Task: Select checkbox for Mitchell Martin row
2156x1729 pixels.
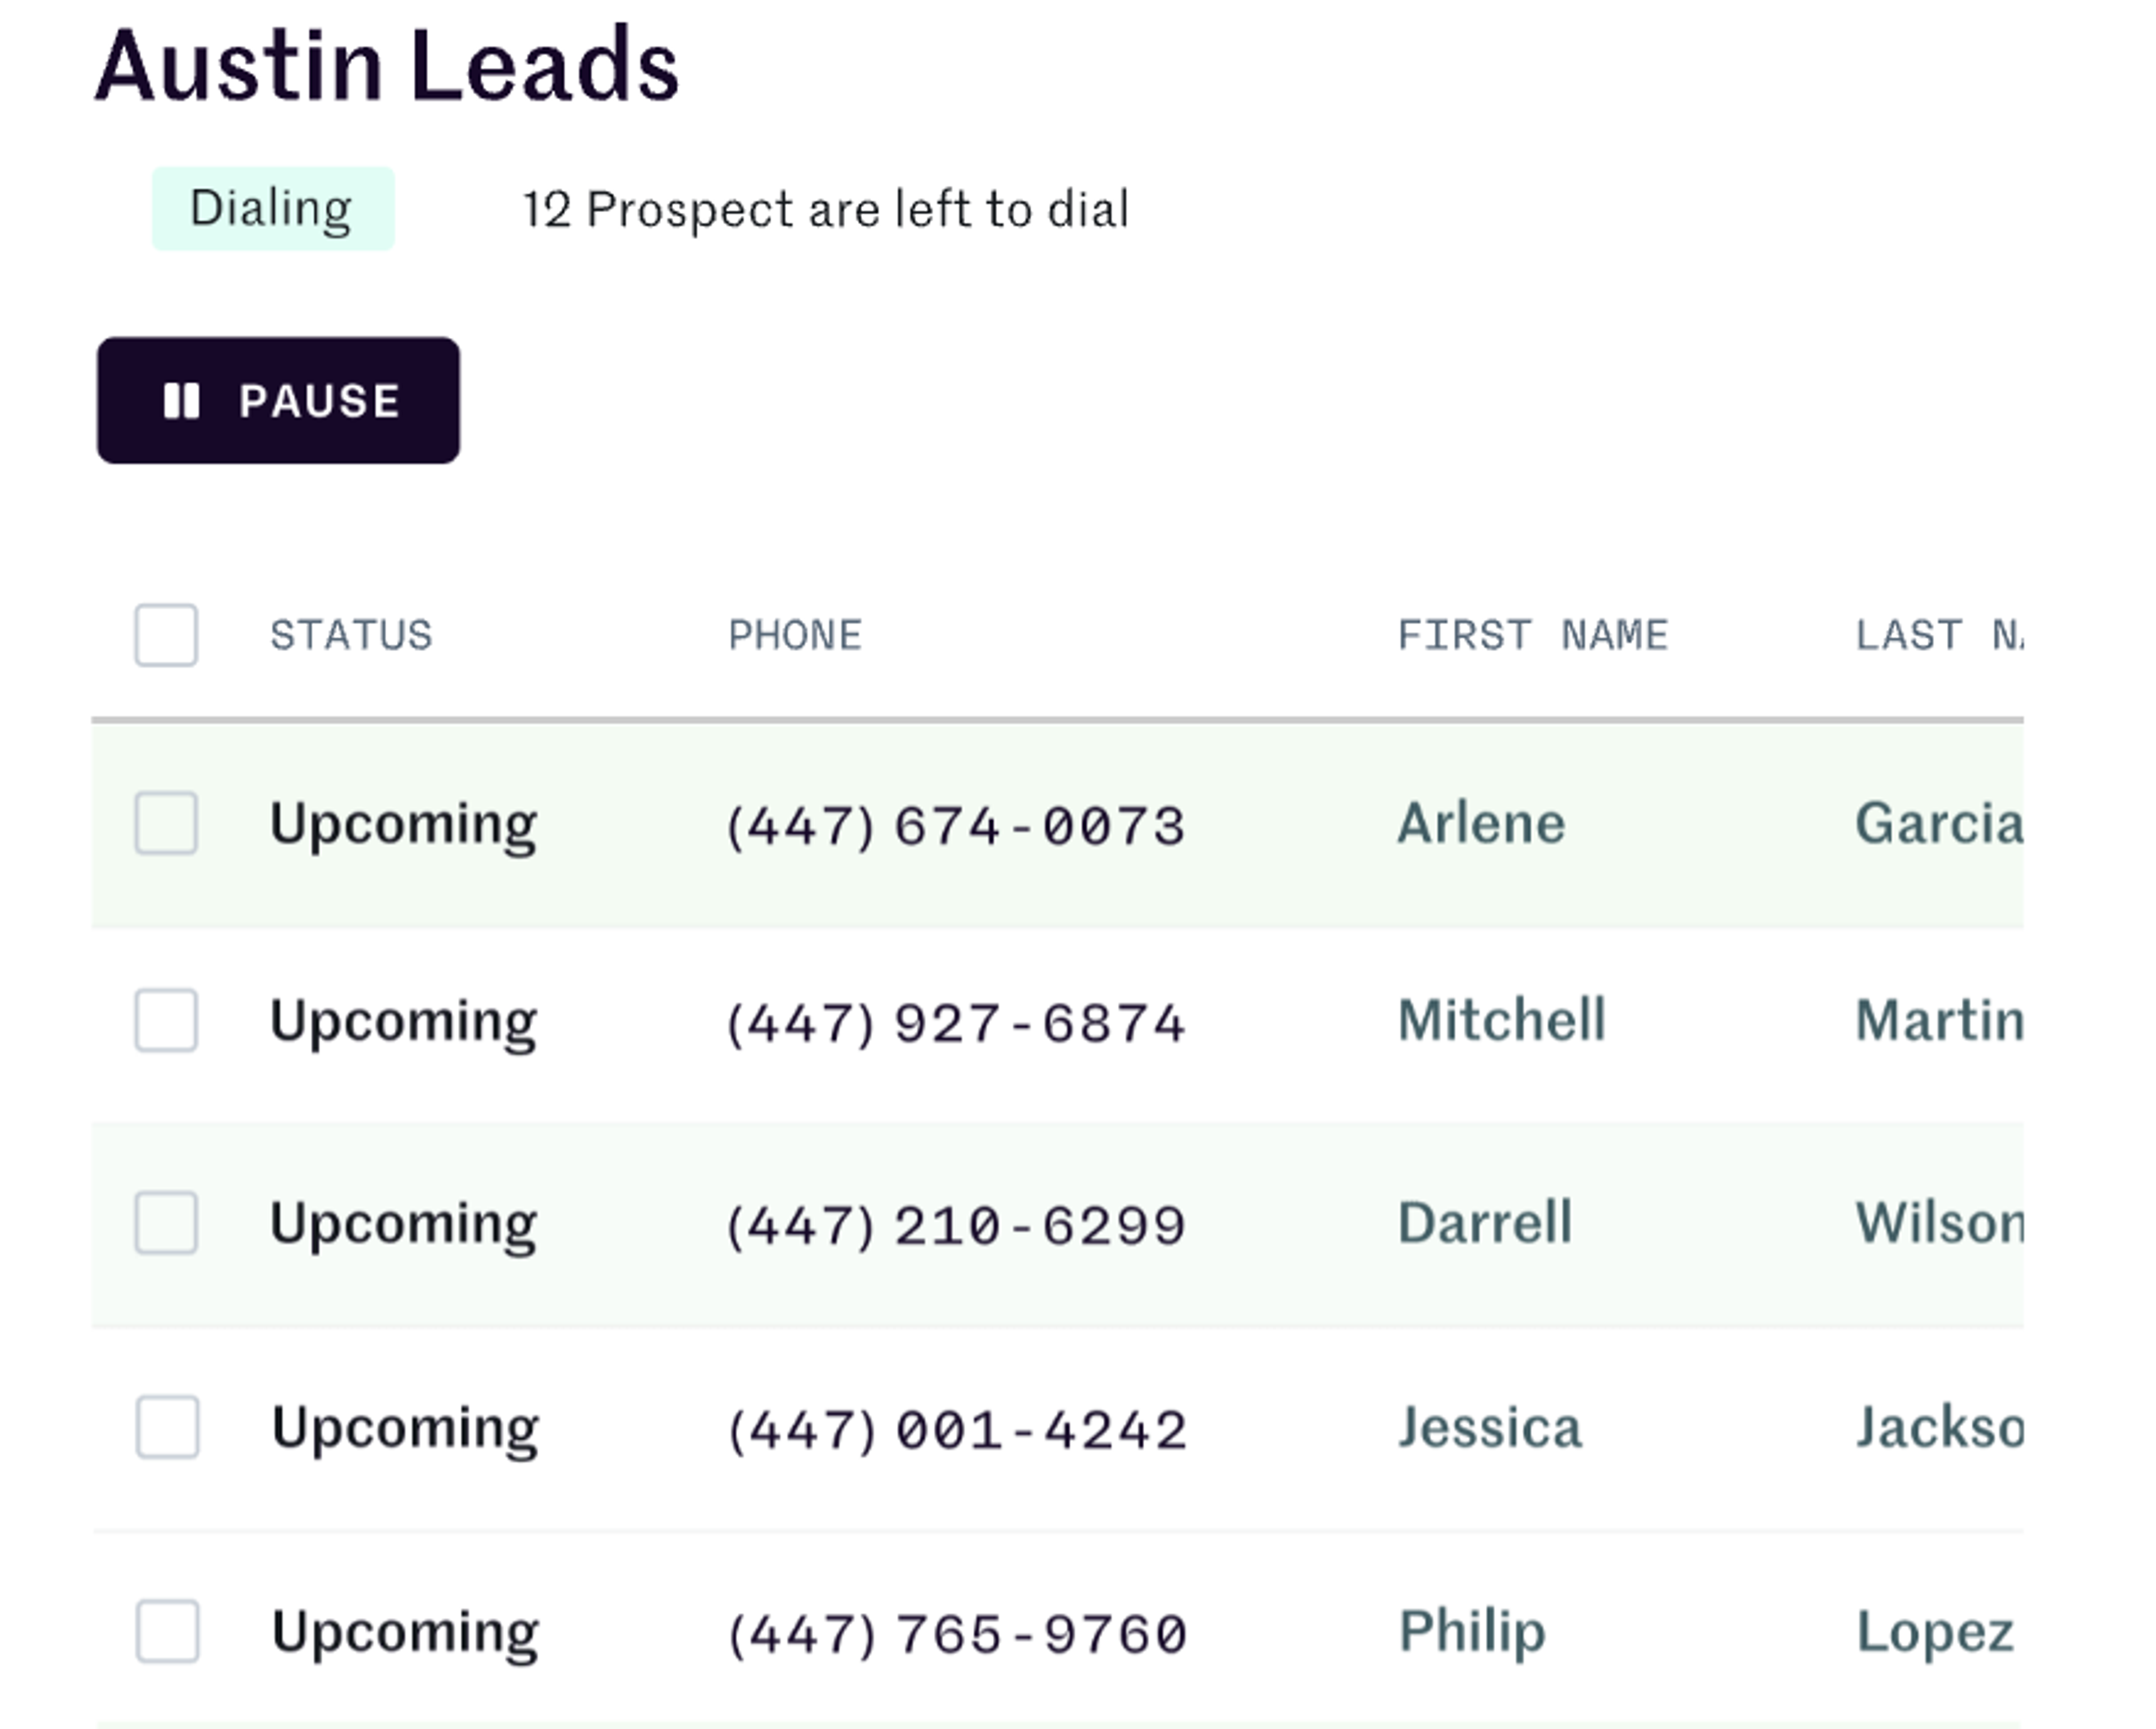Action: click(166, 1020)
